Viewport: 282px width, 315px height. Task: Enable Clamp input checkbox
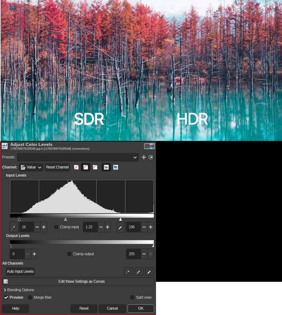click(x=56, y=227)
